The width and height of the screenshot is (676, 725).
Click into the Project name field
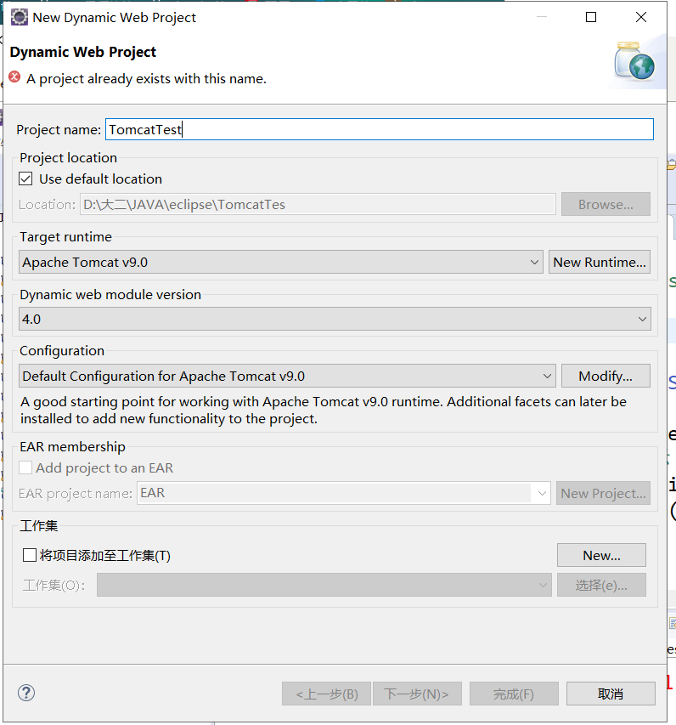coord(380,129)
